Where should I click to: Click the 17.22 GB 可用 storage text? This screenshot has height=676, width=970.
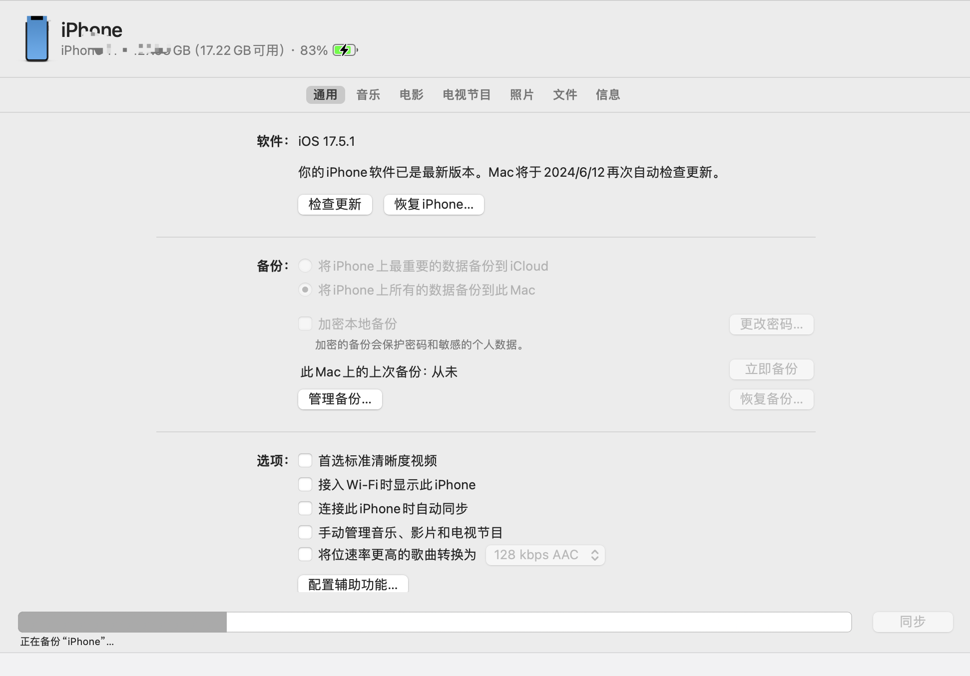point(240,50)
